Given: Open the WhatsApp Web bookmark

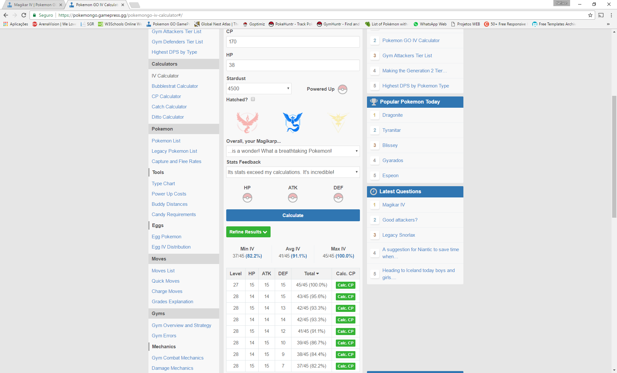Looking at the screenshot, I should click(430, 24).
